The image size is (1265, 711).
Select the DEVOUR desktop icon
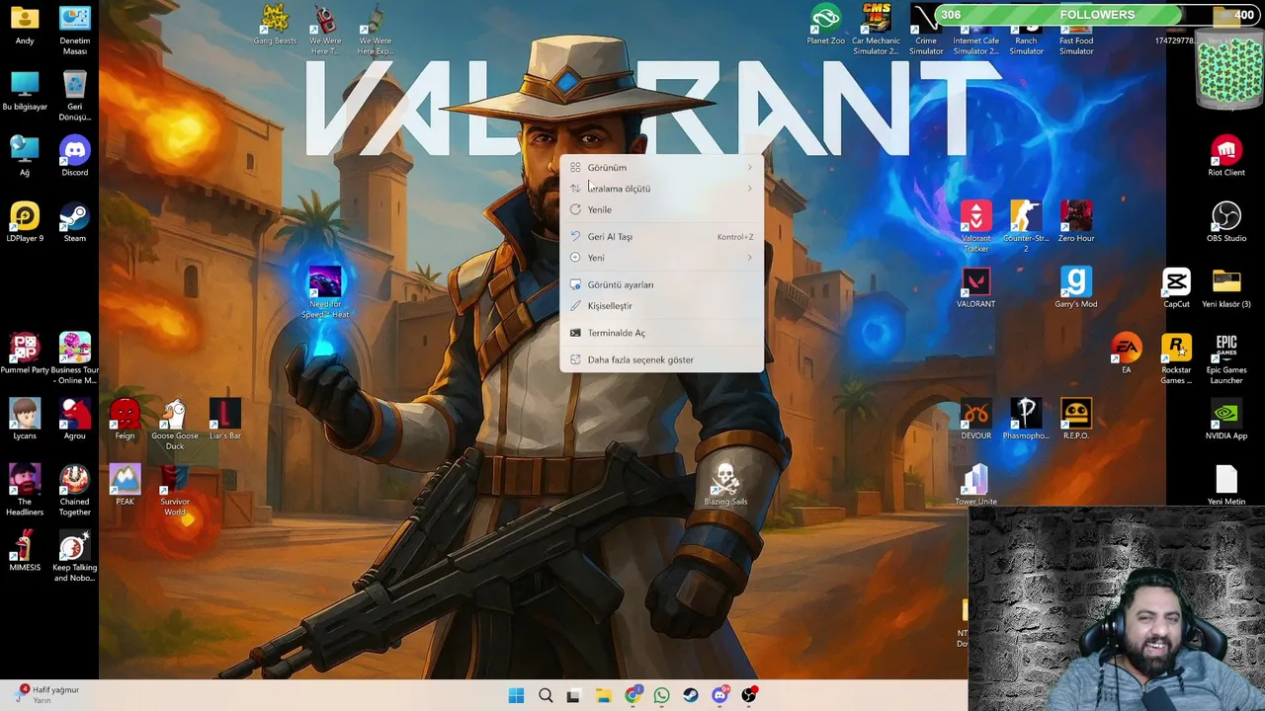(x=975, y=420)
